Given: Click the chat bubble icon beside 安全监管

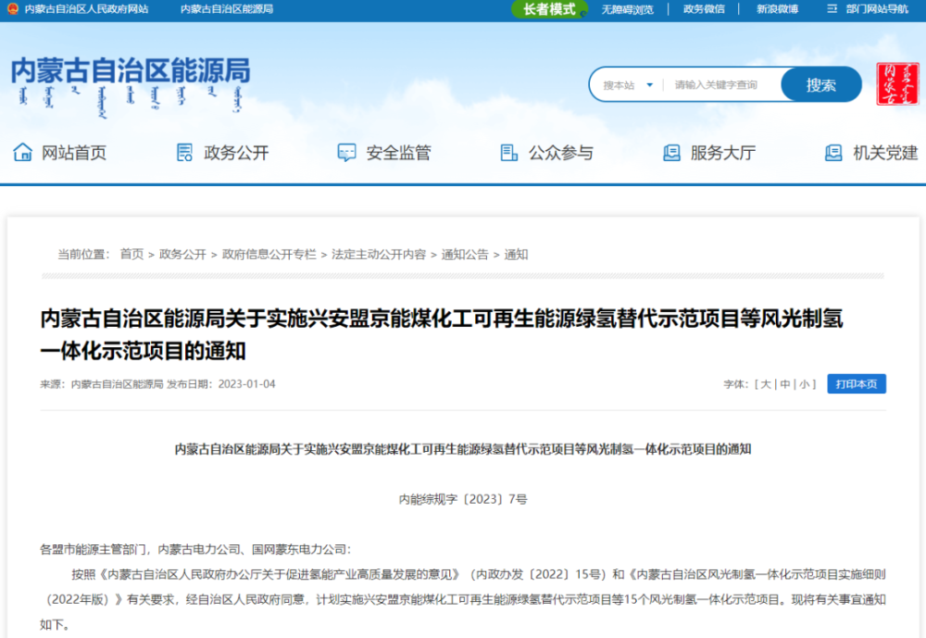Looking at the screenshot, I should 346,153.
